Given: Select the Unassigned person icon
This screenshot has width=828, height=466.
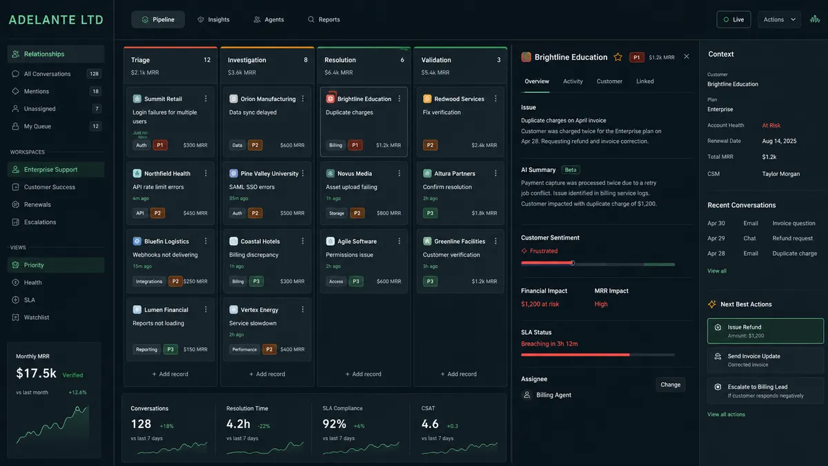Looking at the screenshot, I should 16,108.
